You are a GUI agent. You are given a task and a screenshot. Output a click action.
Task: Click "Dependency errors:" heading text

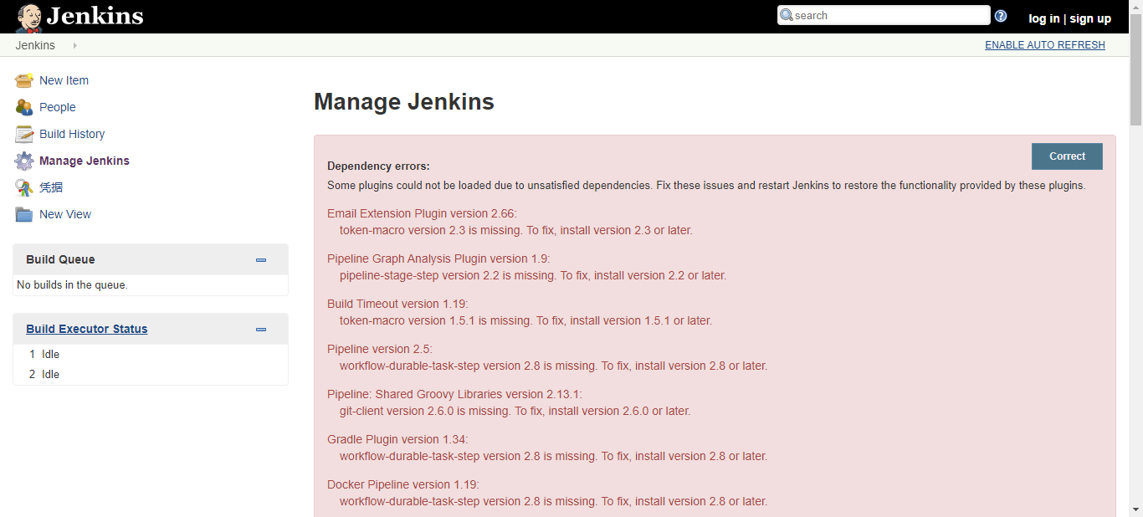(x=378, y=166)
